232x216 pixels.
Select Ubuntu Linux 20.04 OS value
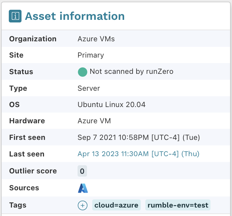click(x=111, y=105)
